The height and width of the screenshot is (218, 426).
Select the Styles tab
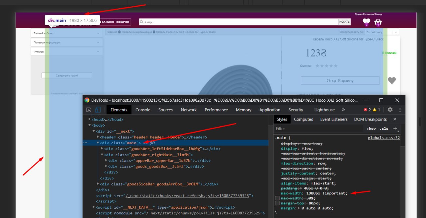(282, 119)
